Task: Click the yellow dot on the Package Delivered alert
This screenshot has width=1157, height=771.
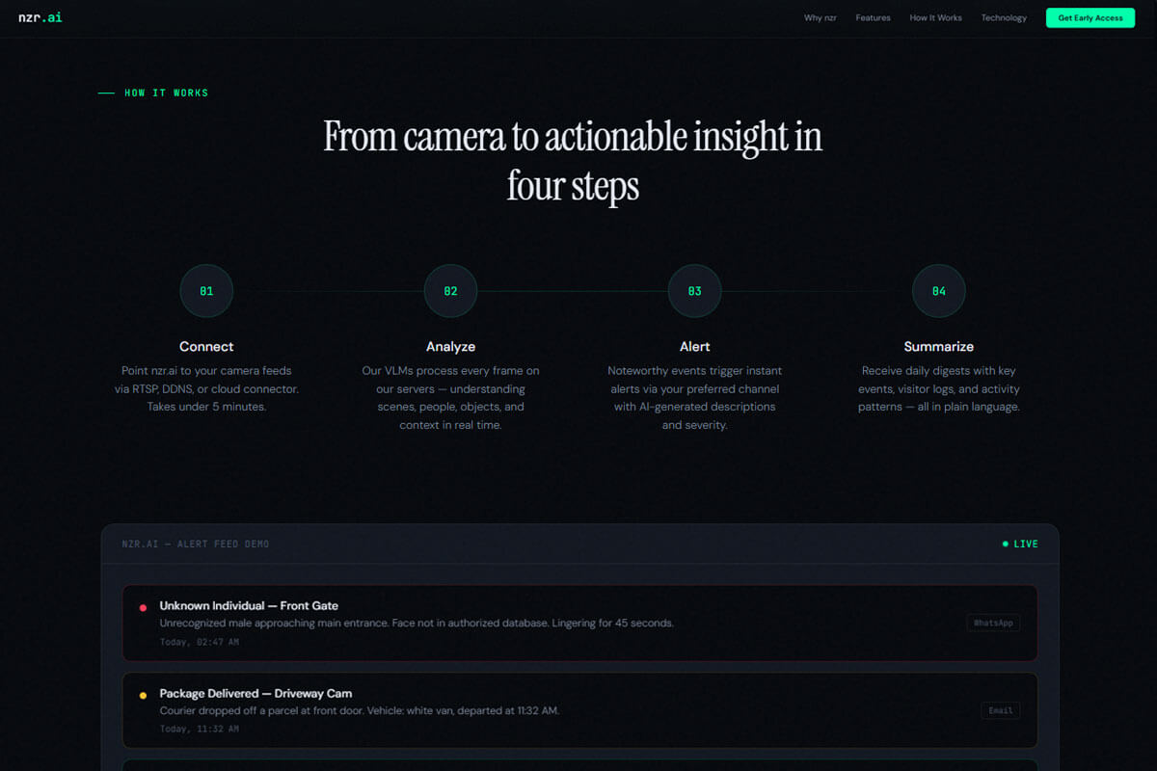Action: [143, 695]
